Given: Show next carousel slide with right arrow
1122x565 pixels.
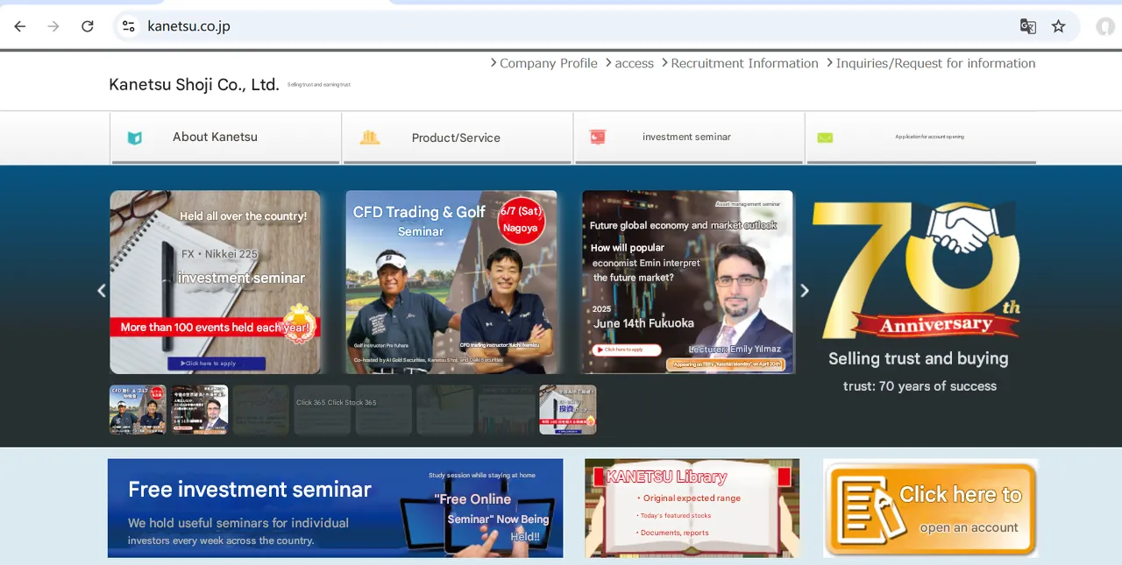Looking at the screenshot, I should [x=804, y=291].
